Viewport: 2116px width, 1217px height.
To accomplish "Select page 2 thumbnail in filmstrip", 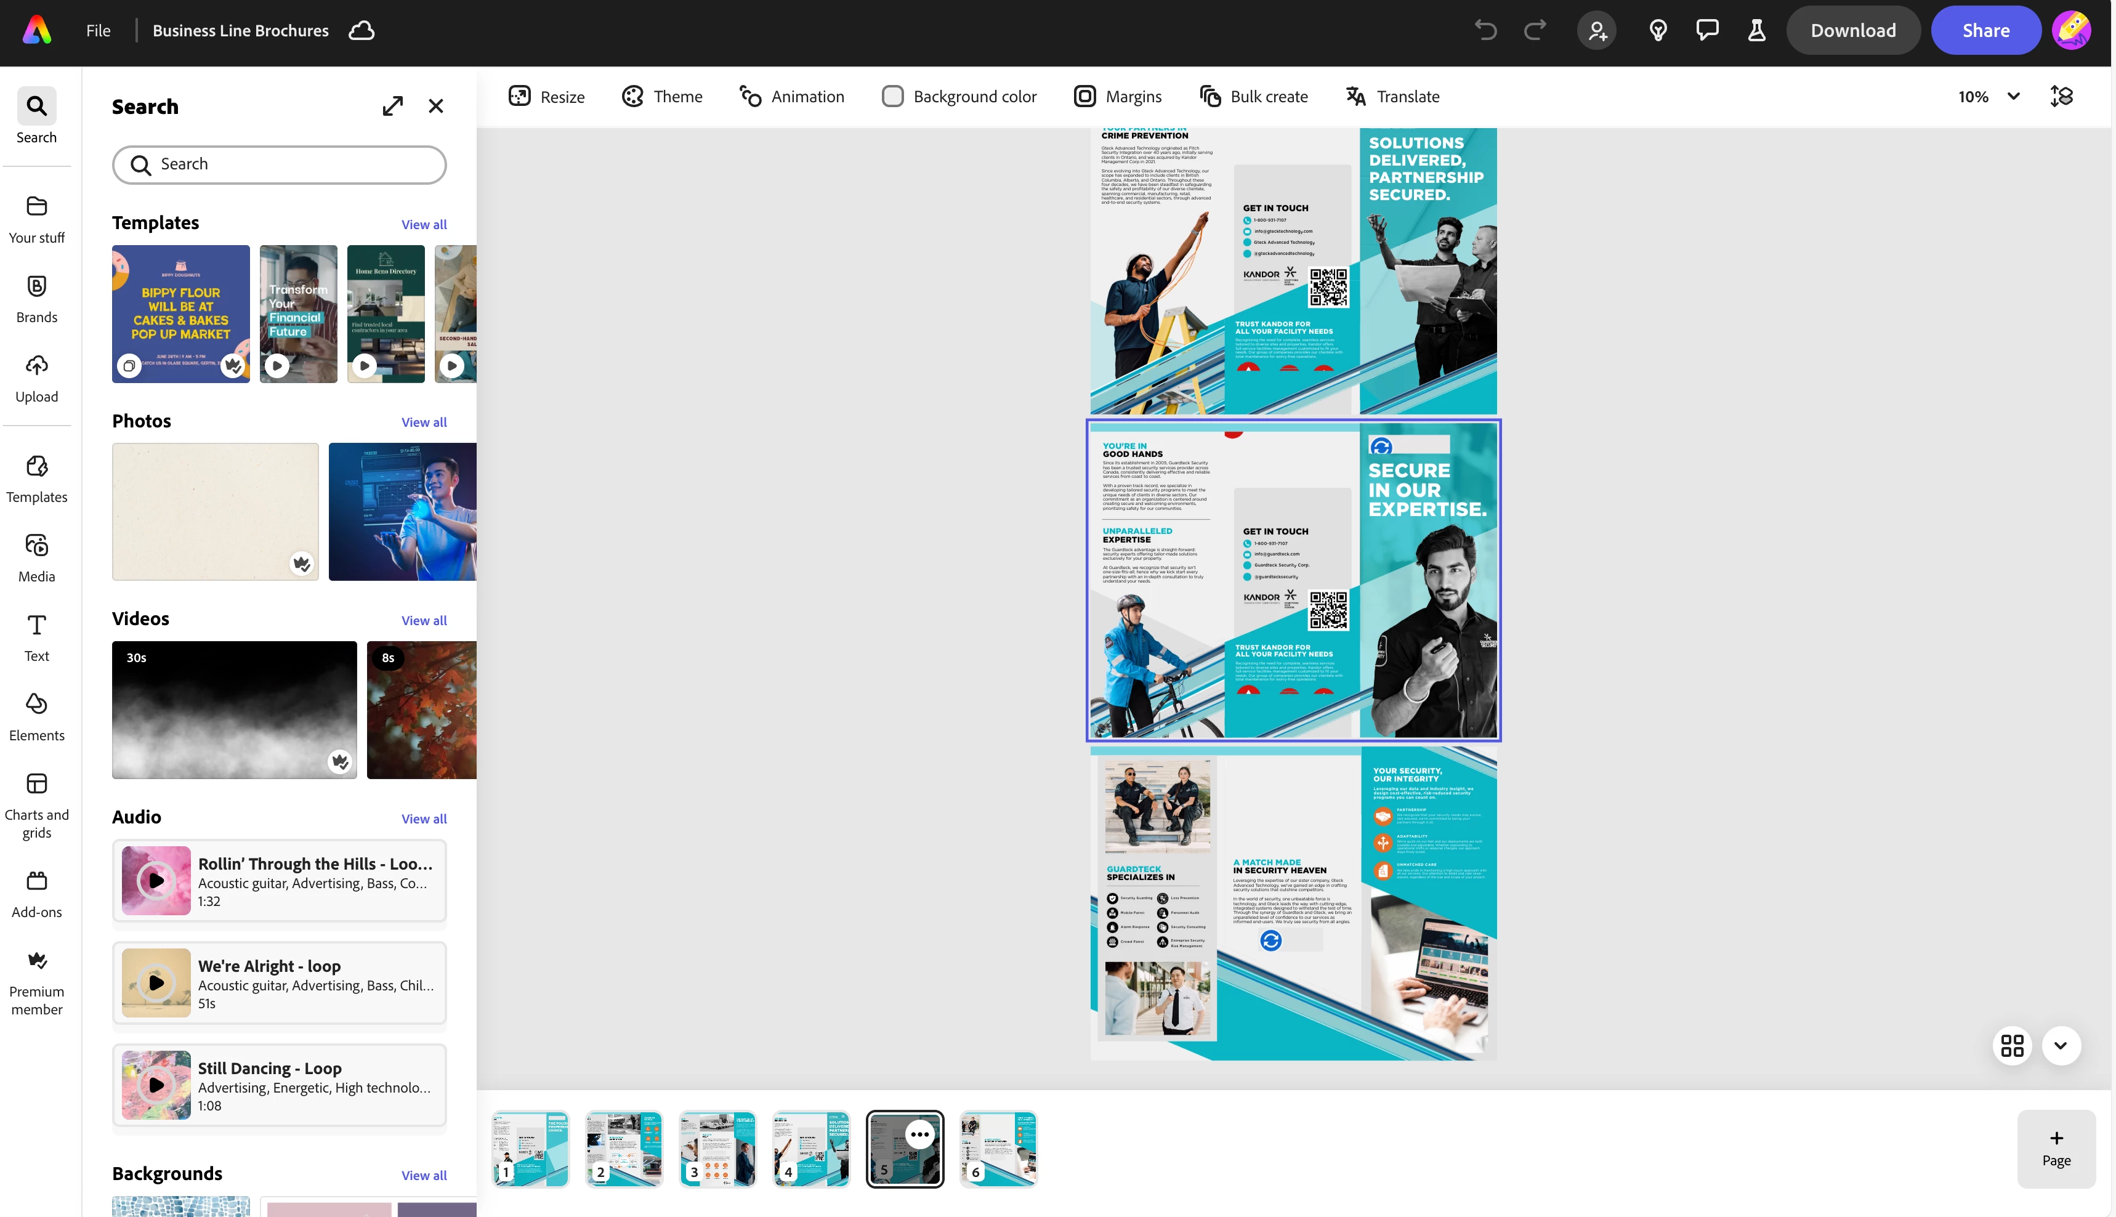I will [x=623, y=1149].
